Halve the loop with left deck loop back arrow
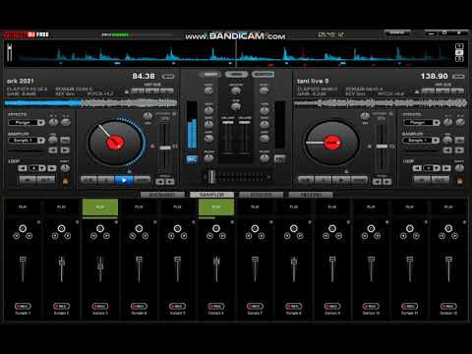472x354 pixels. (23, 168)
